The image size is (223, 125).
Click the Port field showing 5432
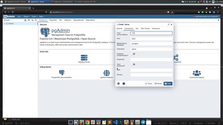[x=151, y=39]
